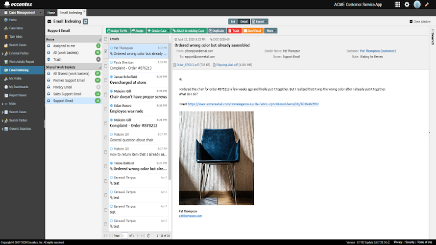436x245 pixels.
Task: Expand the Export dropdown
Action: pyautogui.click(x=260, y=22)
